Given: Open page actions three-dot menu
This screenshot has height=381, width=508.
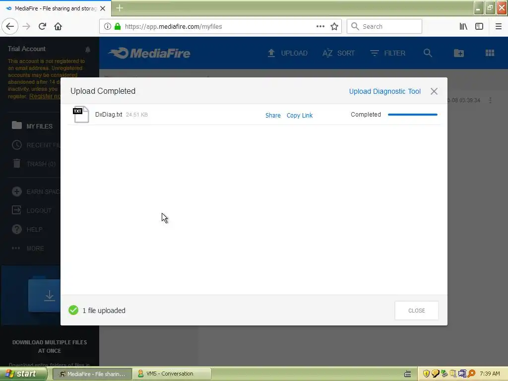Looking at the screenshot, I should click(x=320, y=26).
